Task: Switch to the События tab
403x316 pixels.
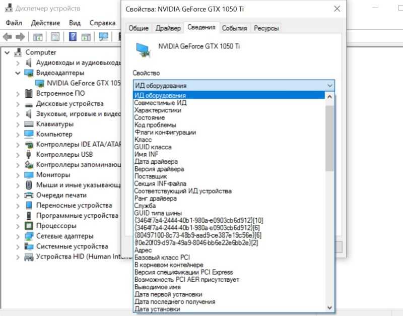Action: [x=234, y=28]
